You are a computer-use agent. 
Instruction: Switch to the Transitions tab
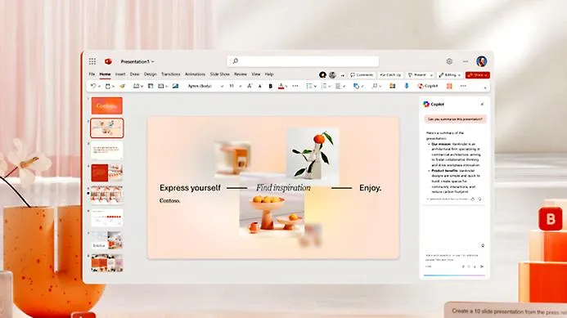(170, 74)
